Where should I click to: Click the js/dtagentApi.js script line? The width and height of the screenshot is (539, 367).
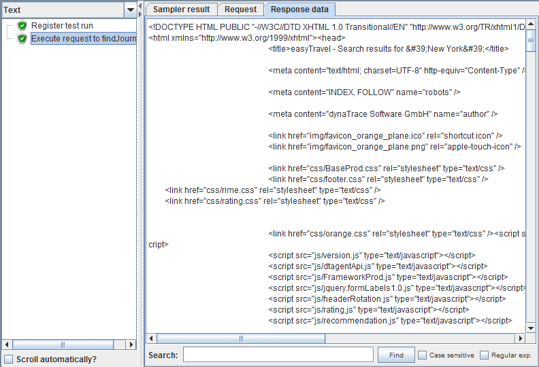(378, 266)
